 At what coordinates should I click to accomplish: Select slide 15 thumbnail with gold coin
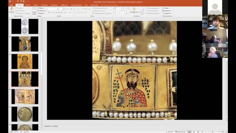click(25, 114)
